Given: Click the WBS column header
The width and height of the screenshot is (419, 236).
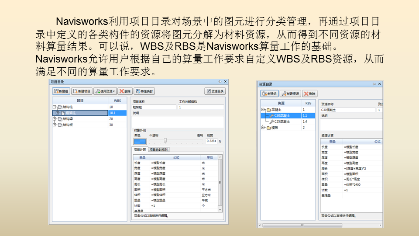Looking at the screenshot, I should tap(117, 101).
